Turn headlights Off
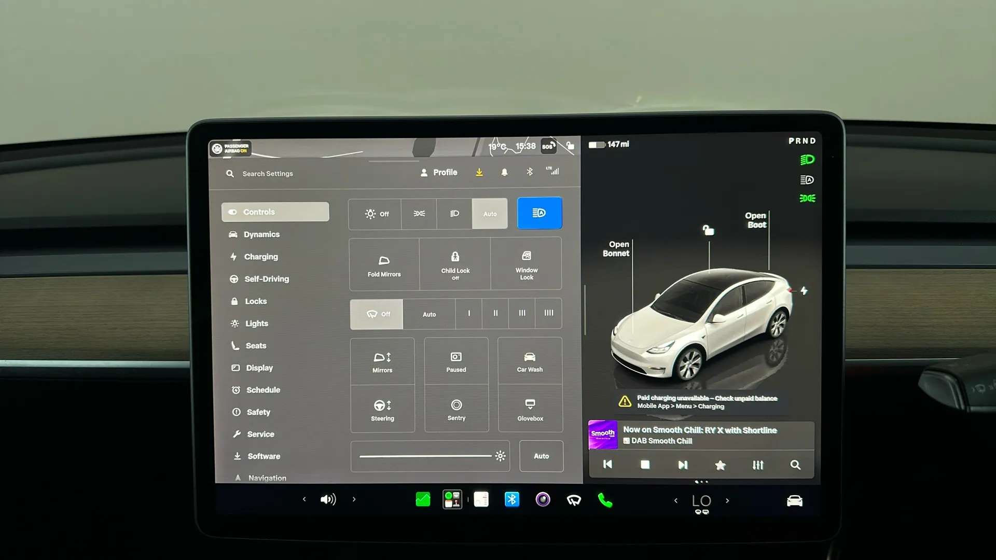Viewport: 996px width, 560px height. click(x=375, y=214)
